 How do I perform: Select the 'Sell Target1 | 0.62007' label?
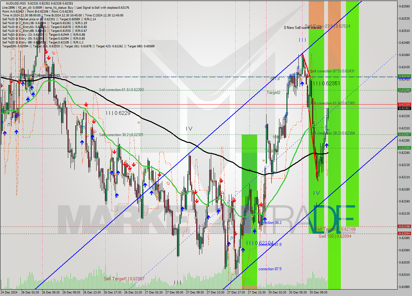124,279
